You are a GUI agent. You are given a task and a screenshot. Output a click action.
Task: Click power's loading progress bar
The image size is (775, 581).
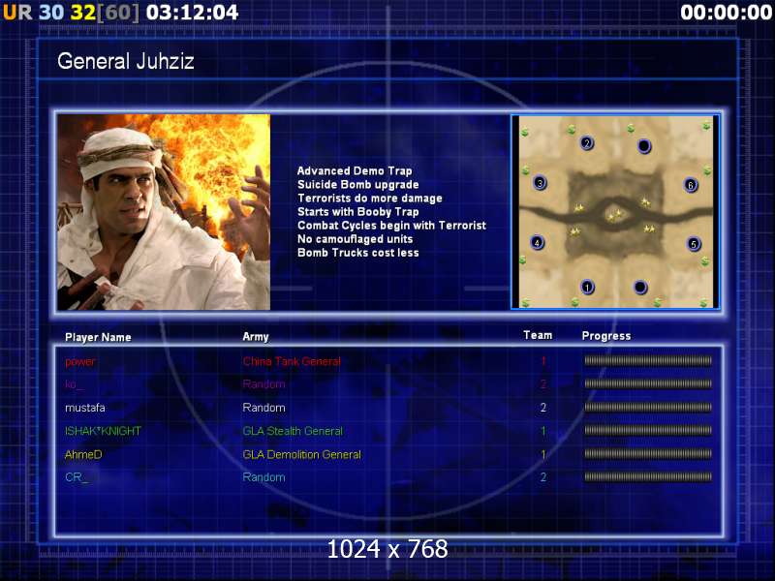(x=648, y=360)
